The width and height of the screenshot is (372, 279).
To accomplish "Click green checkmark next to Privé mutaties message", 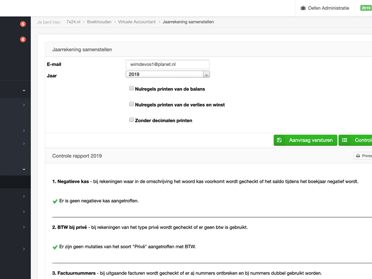I will coord(55,247).
